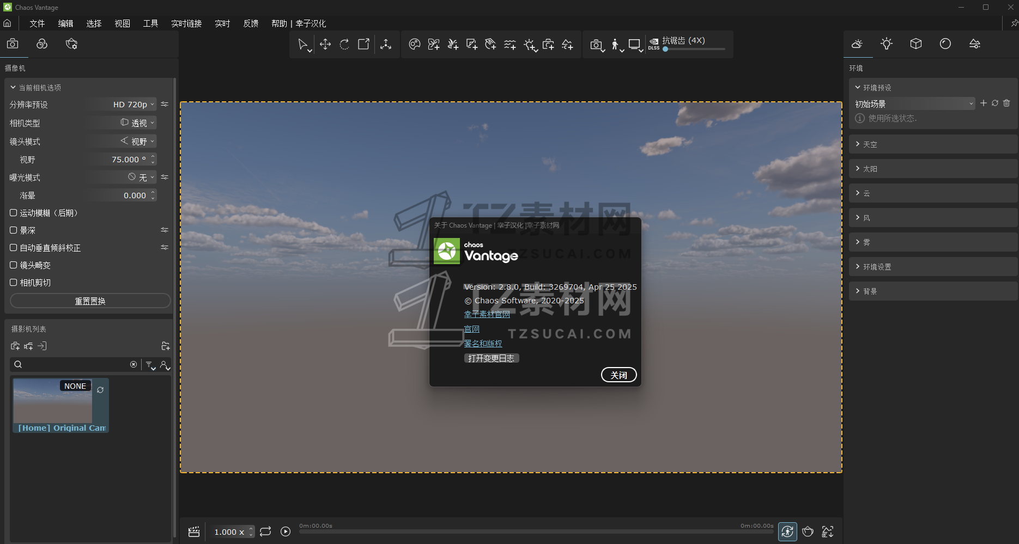Viewport: 1019px width, 544px height.
Task: Open the left panel camera tab
Action: point(13,44)
